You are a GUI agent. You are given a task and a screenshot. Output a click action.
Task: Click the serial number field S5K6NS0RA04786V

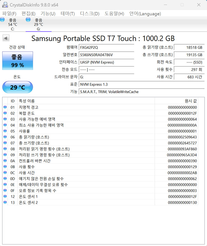[107, 55]
